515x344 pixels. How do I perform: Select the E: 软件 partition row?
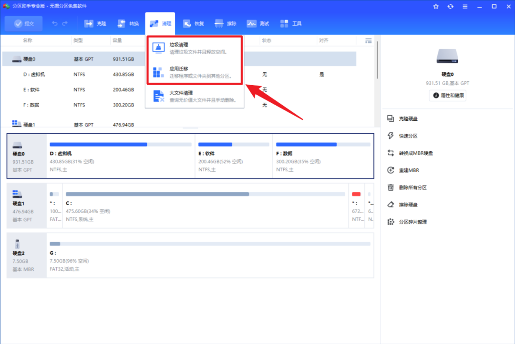[179, 89]
